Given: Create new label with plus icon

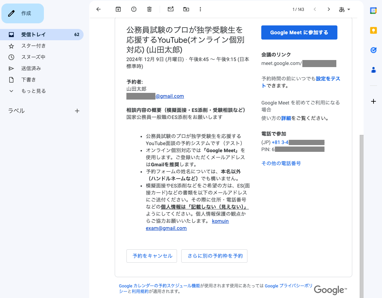Looking at the screenshot, I should click(x=77, y=111).
